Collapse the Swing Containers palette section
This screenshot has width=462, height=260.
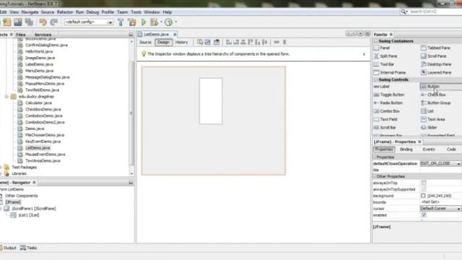pyautogui.click(x=375, y=41)
